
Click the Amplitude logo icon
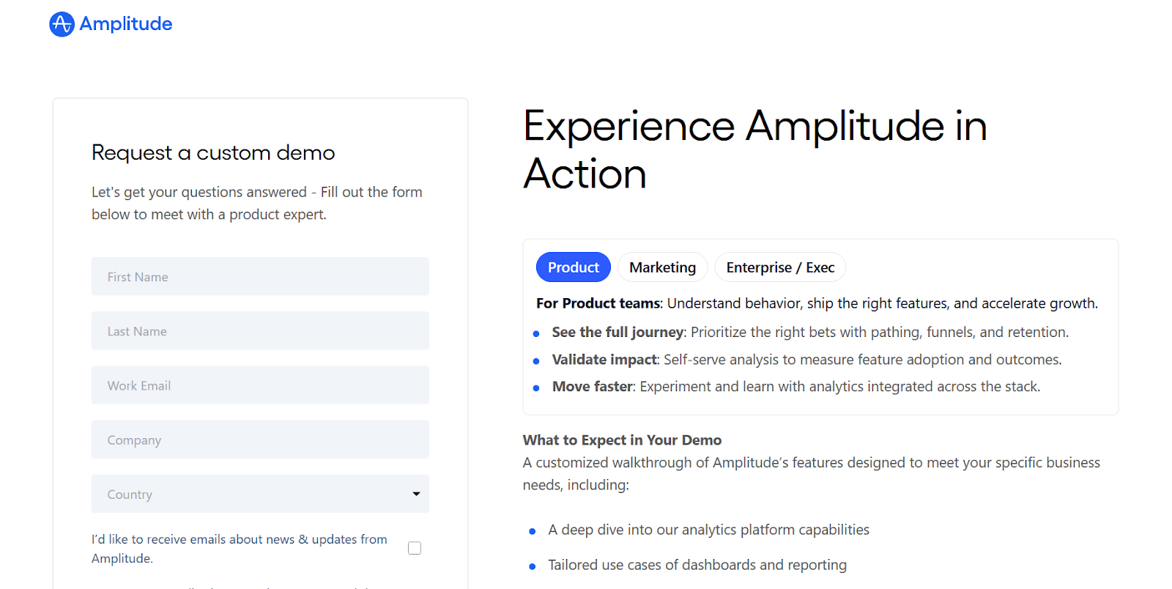point(62,24)
